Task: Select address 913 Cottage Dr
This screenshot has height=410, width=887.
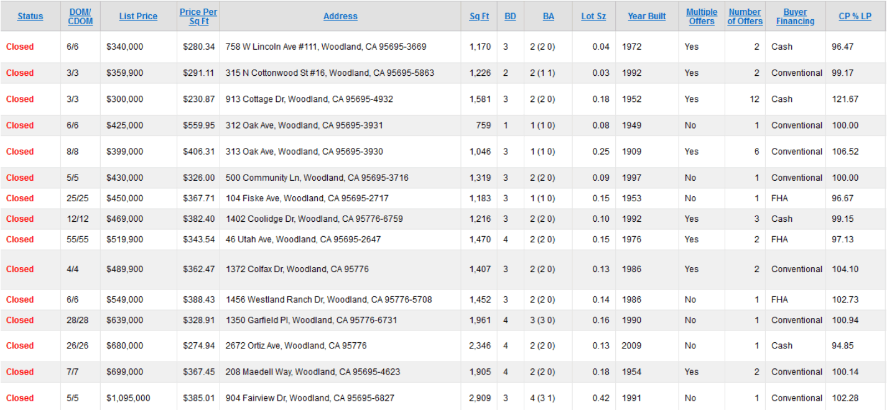Action: coord(309,99)
